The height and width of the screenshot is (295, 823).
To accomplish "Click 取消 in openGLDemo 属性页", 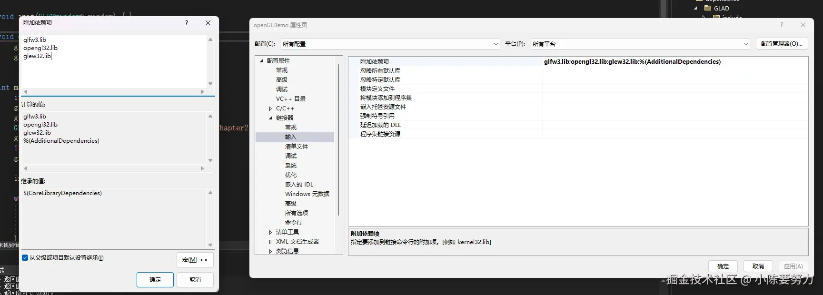I will [x=758, y=266].
